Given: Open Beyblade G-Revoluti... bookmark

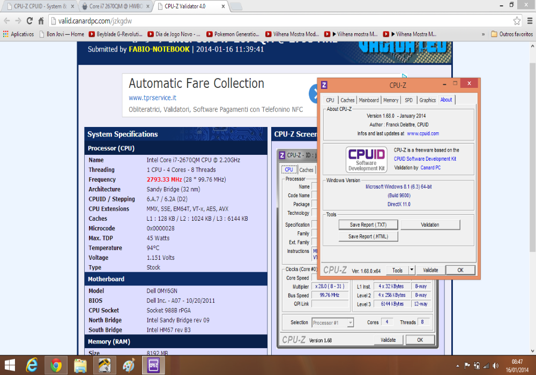Looking at the screenshot, I should coord(116,34).
